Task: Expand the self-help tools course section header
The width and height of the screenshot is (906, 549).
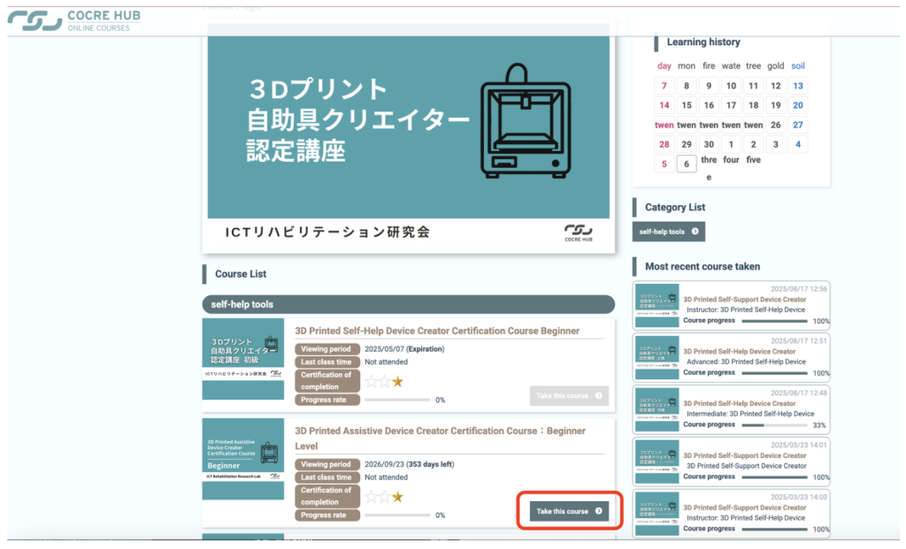Action: click(x=408, y=304)
